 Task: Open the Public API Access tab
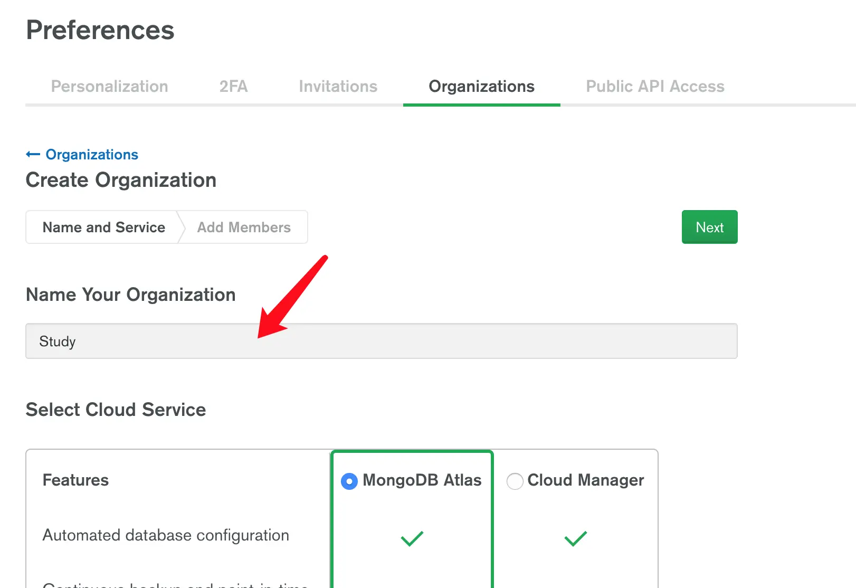tap(655, 86)
